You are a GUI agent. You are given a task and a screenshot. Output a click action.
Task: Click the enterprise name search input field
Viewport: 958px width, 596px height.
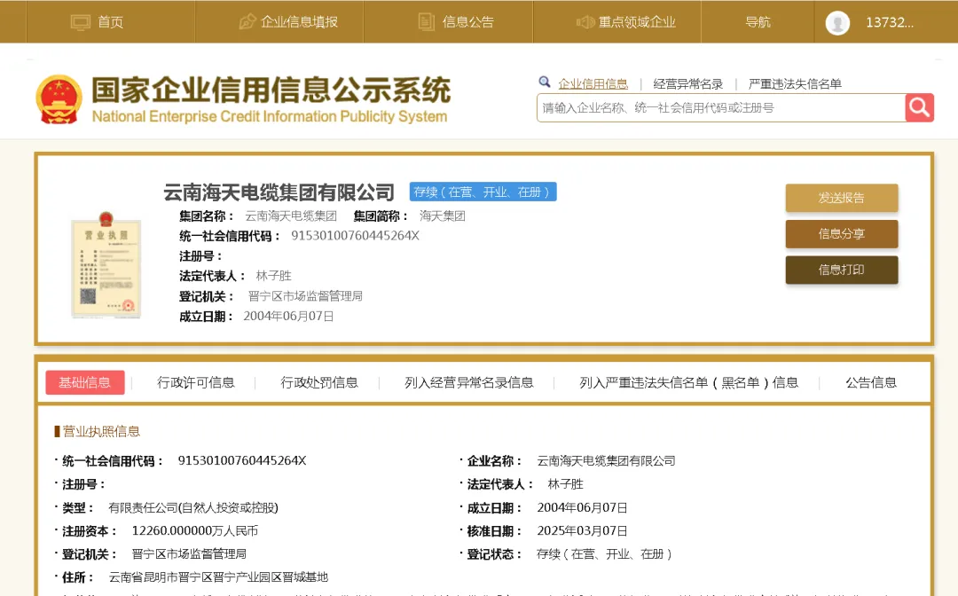[720, 107]
